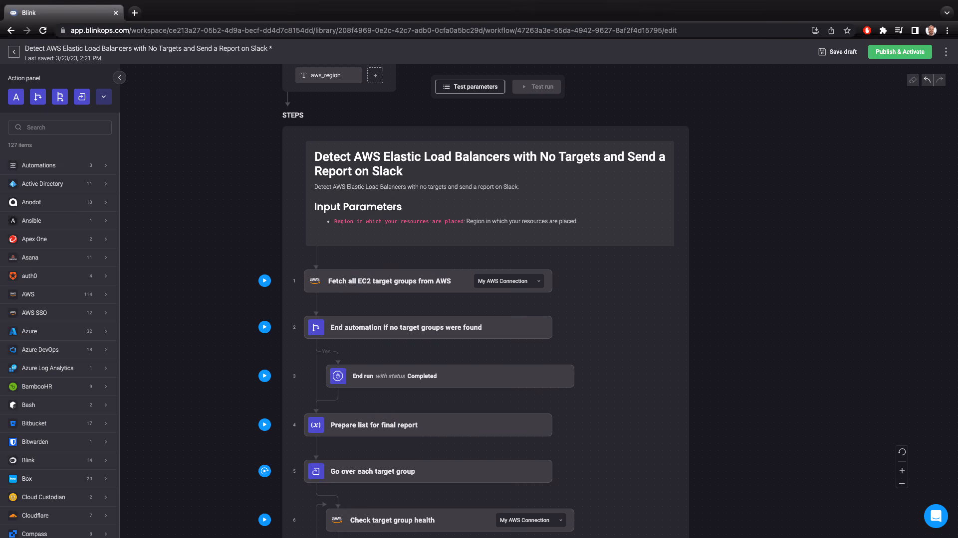The image size is (958, 538).
Task: Open the BambooHR actions list
Action: 60,387
